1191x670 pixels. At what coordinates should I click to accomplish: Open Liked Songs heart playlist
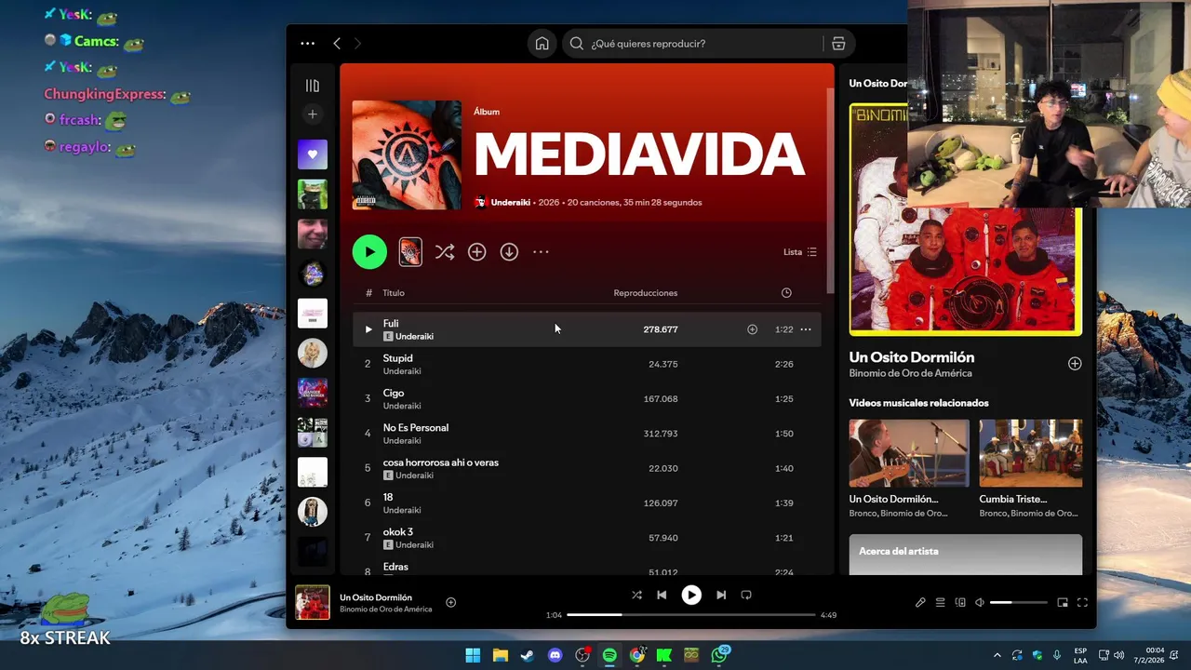(313, 154)
